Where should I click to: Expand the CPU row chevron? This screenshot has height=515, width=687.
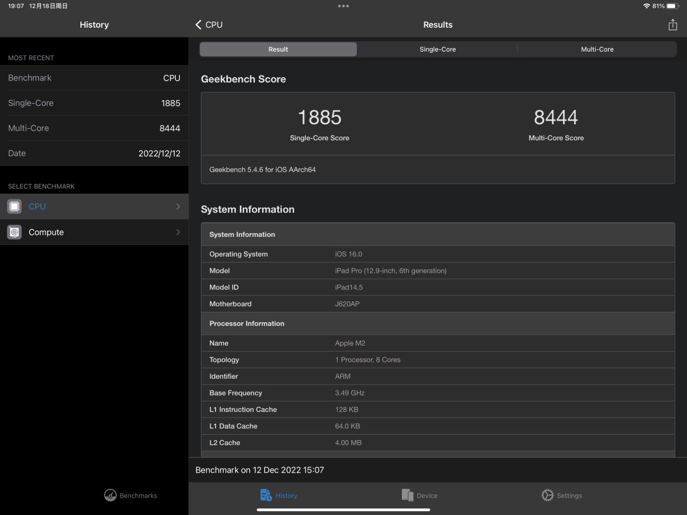pyautogui.click(x=178, y=206)
